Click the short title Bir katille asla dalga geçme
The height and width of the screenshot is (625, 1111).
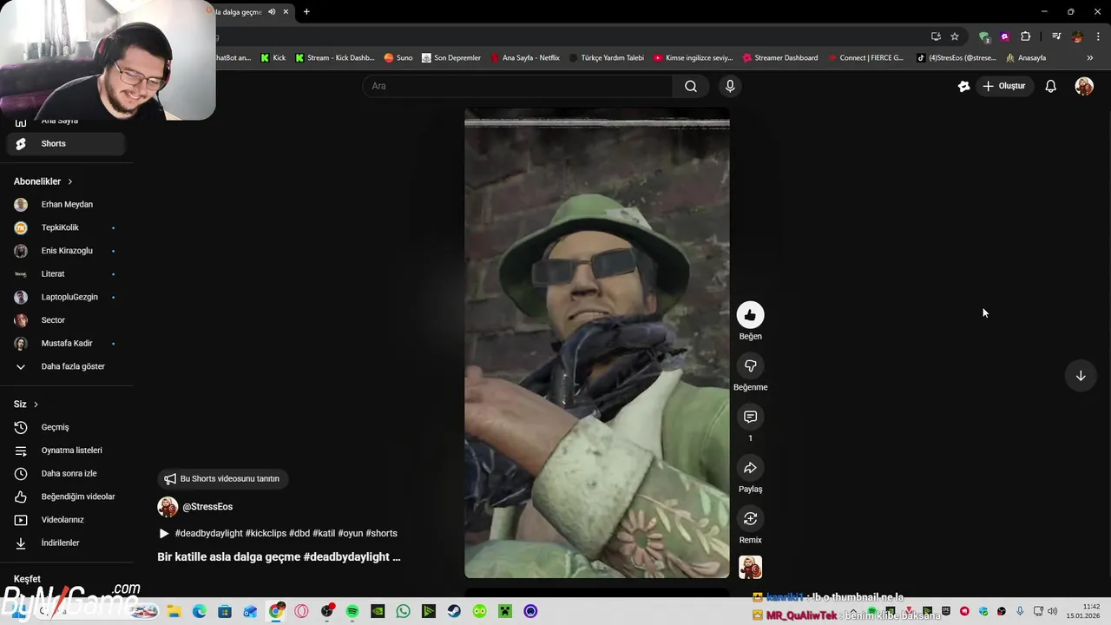click(x=279, y=557)
